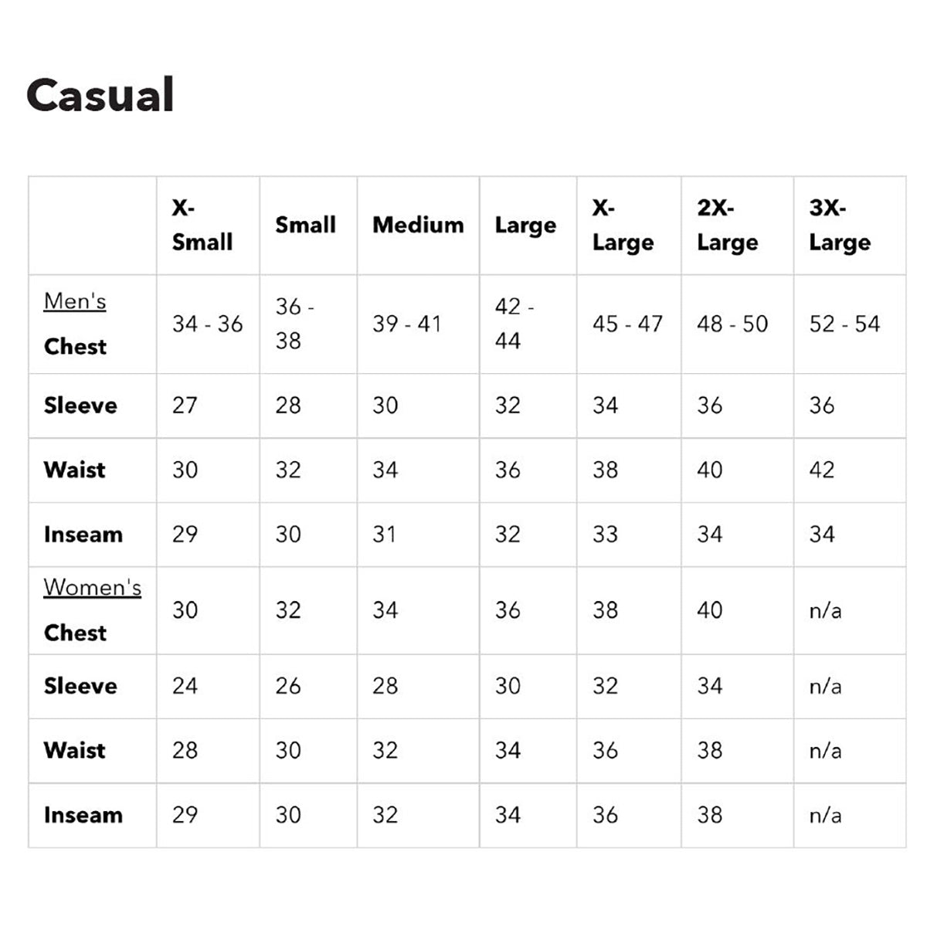Select the Medium column header
Screen dimensions: 927x927
tap(418, 225)
